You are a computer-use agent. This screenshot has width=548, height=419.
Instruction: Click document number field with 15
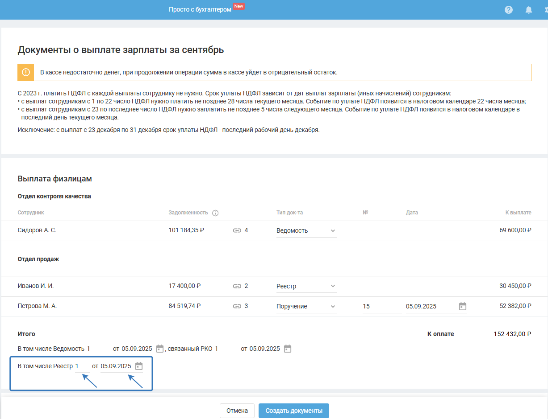click(382, 306)
